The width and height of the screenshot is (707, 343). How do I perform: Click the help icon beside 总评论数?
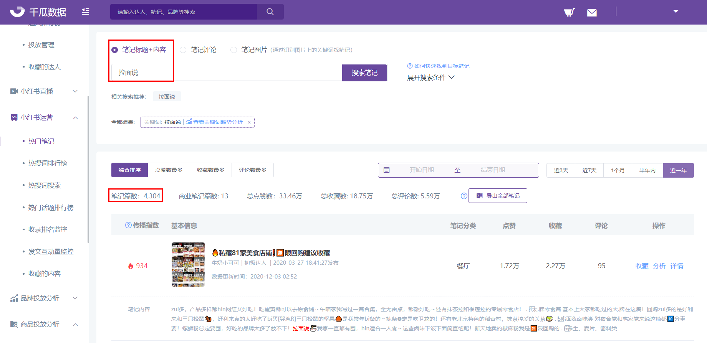(x=464, y=196)
